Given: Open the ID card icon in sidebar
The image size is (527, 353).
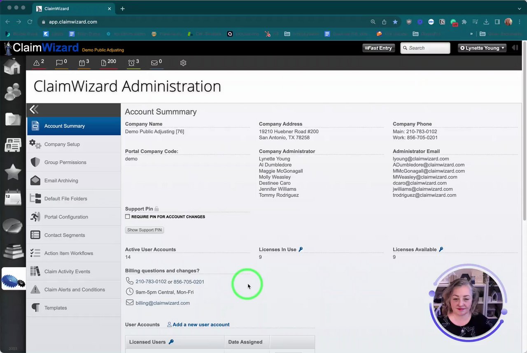Looking at the screenshot, I should 13,145.
